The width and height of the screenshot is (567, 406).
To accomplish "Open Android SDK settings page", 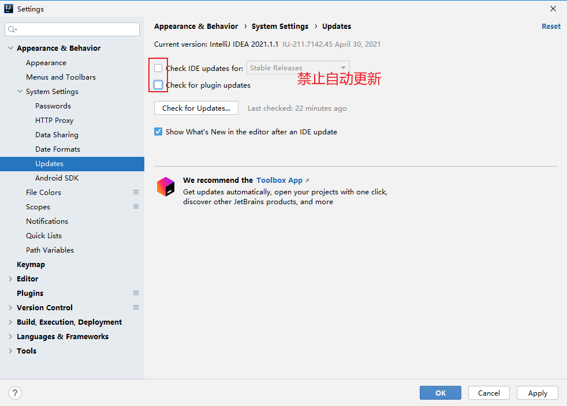I will [x=57, y=178].
